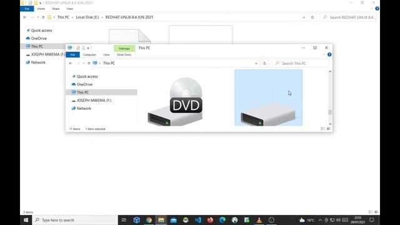Click the This PC window vertical scrollbar thumb
Image resolution: width=400 pixels, height=225 pixels.
coord(330,112)
